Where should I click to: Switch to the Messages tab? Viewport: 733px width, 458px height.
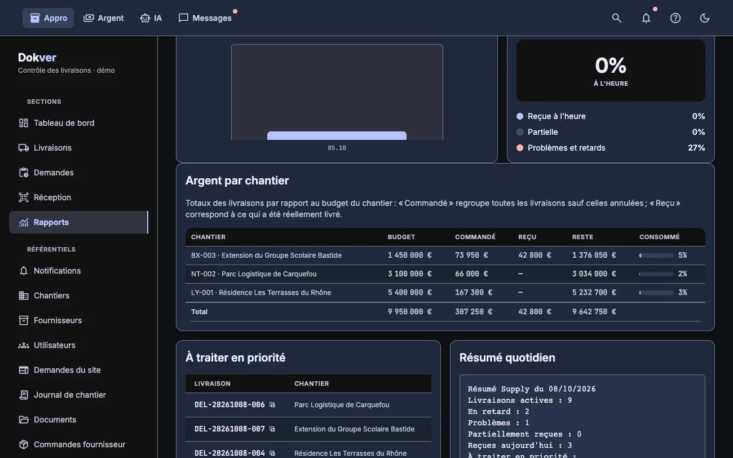pos(205,18)
